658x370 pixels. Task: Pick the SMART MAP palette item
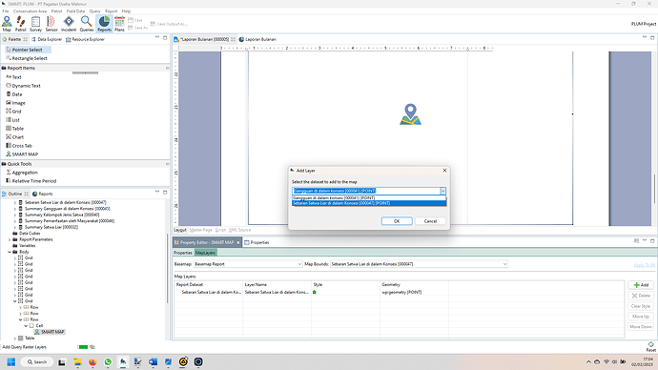[22, 154]
